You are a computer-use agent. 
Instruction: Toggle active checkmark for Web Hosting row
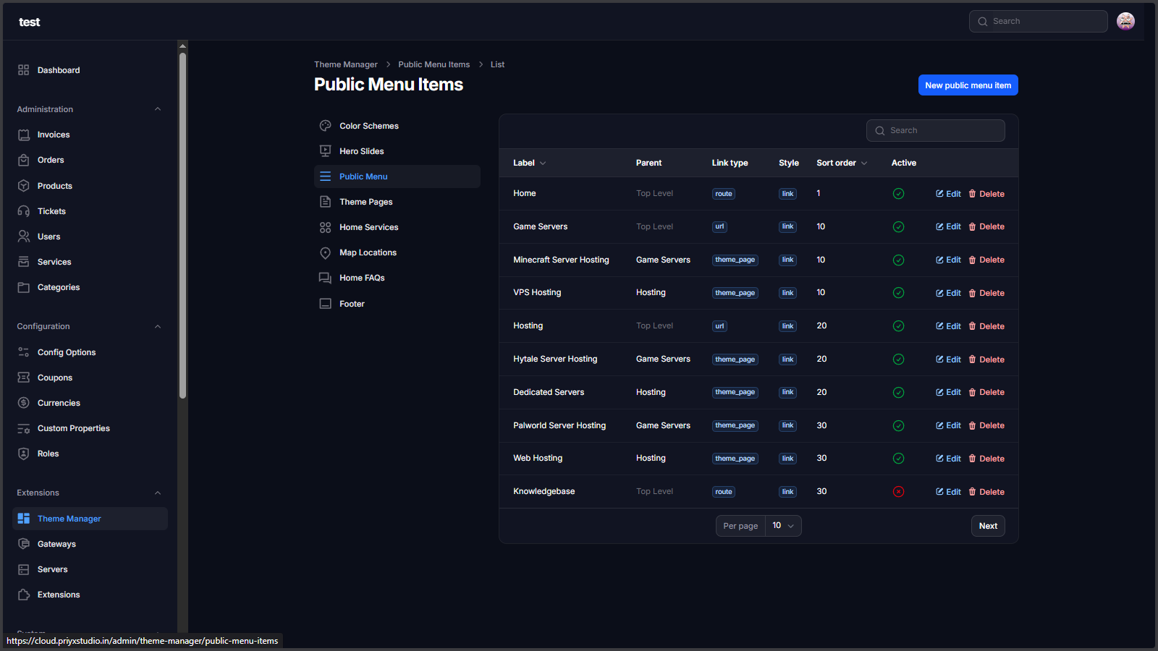tap(898, 459)
